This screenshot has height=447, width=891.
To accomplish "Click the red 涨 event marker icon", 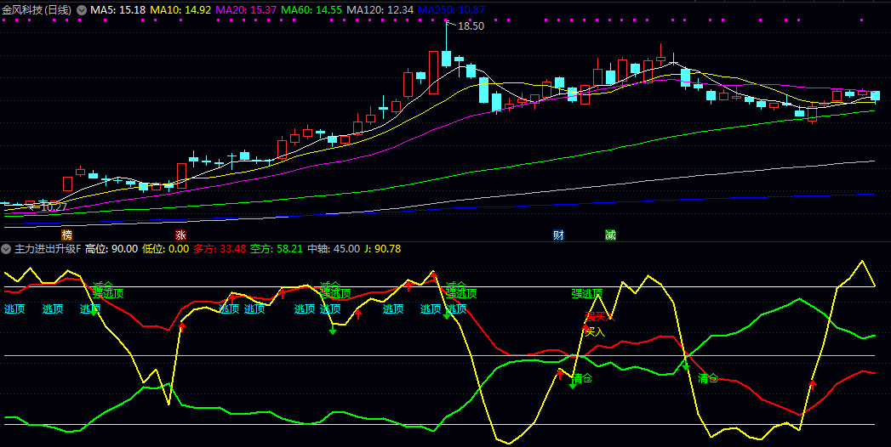I will (180, 235).
